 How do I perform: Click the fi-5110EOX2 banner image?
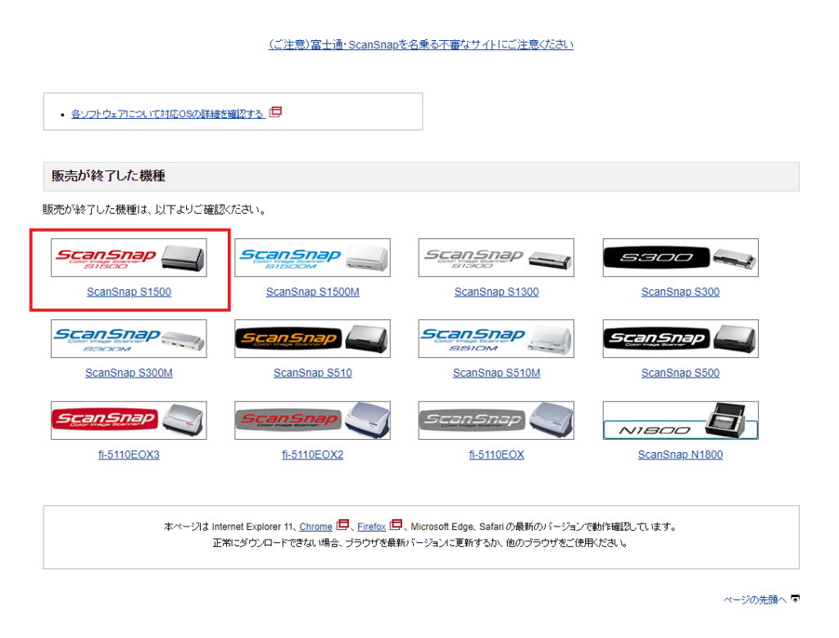(312, 420)
